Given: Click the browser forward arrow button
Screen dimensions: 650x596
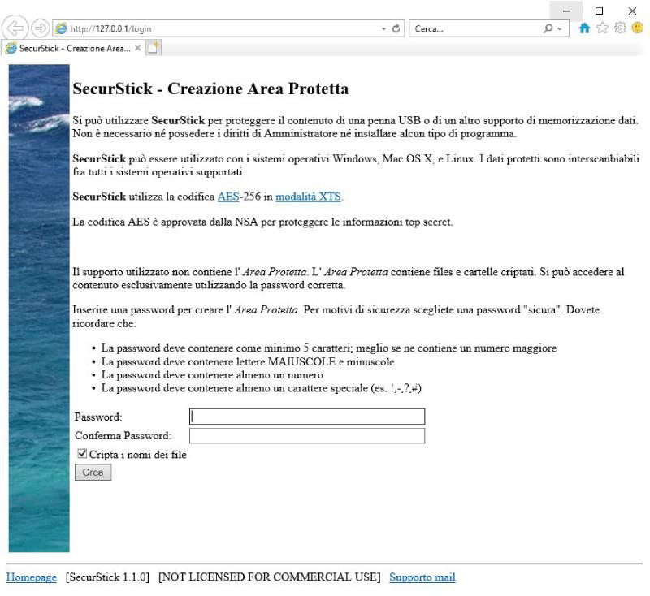Looking at the screenshot, I should pos(40,28).
